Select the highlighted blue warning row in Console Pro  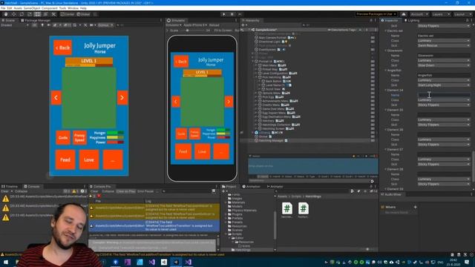coord(154,225)
